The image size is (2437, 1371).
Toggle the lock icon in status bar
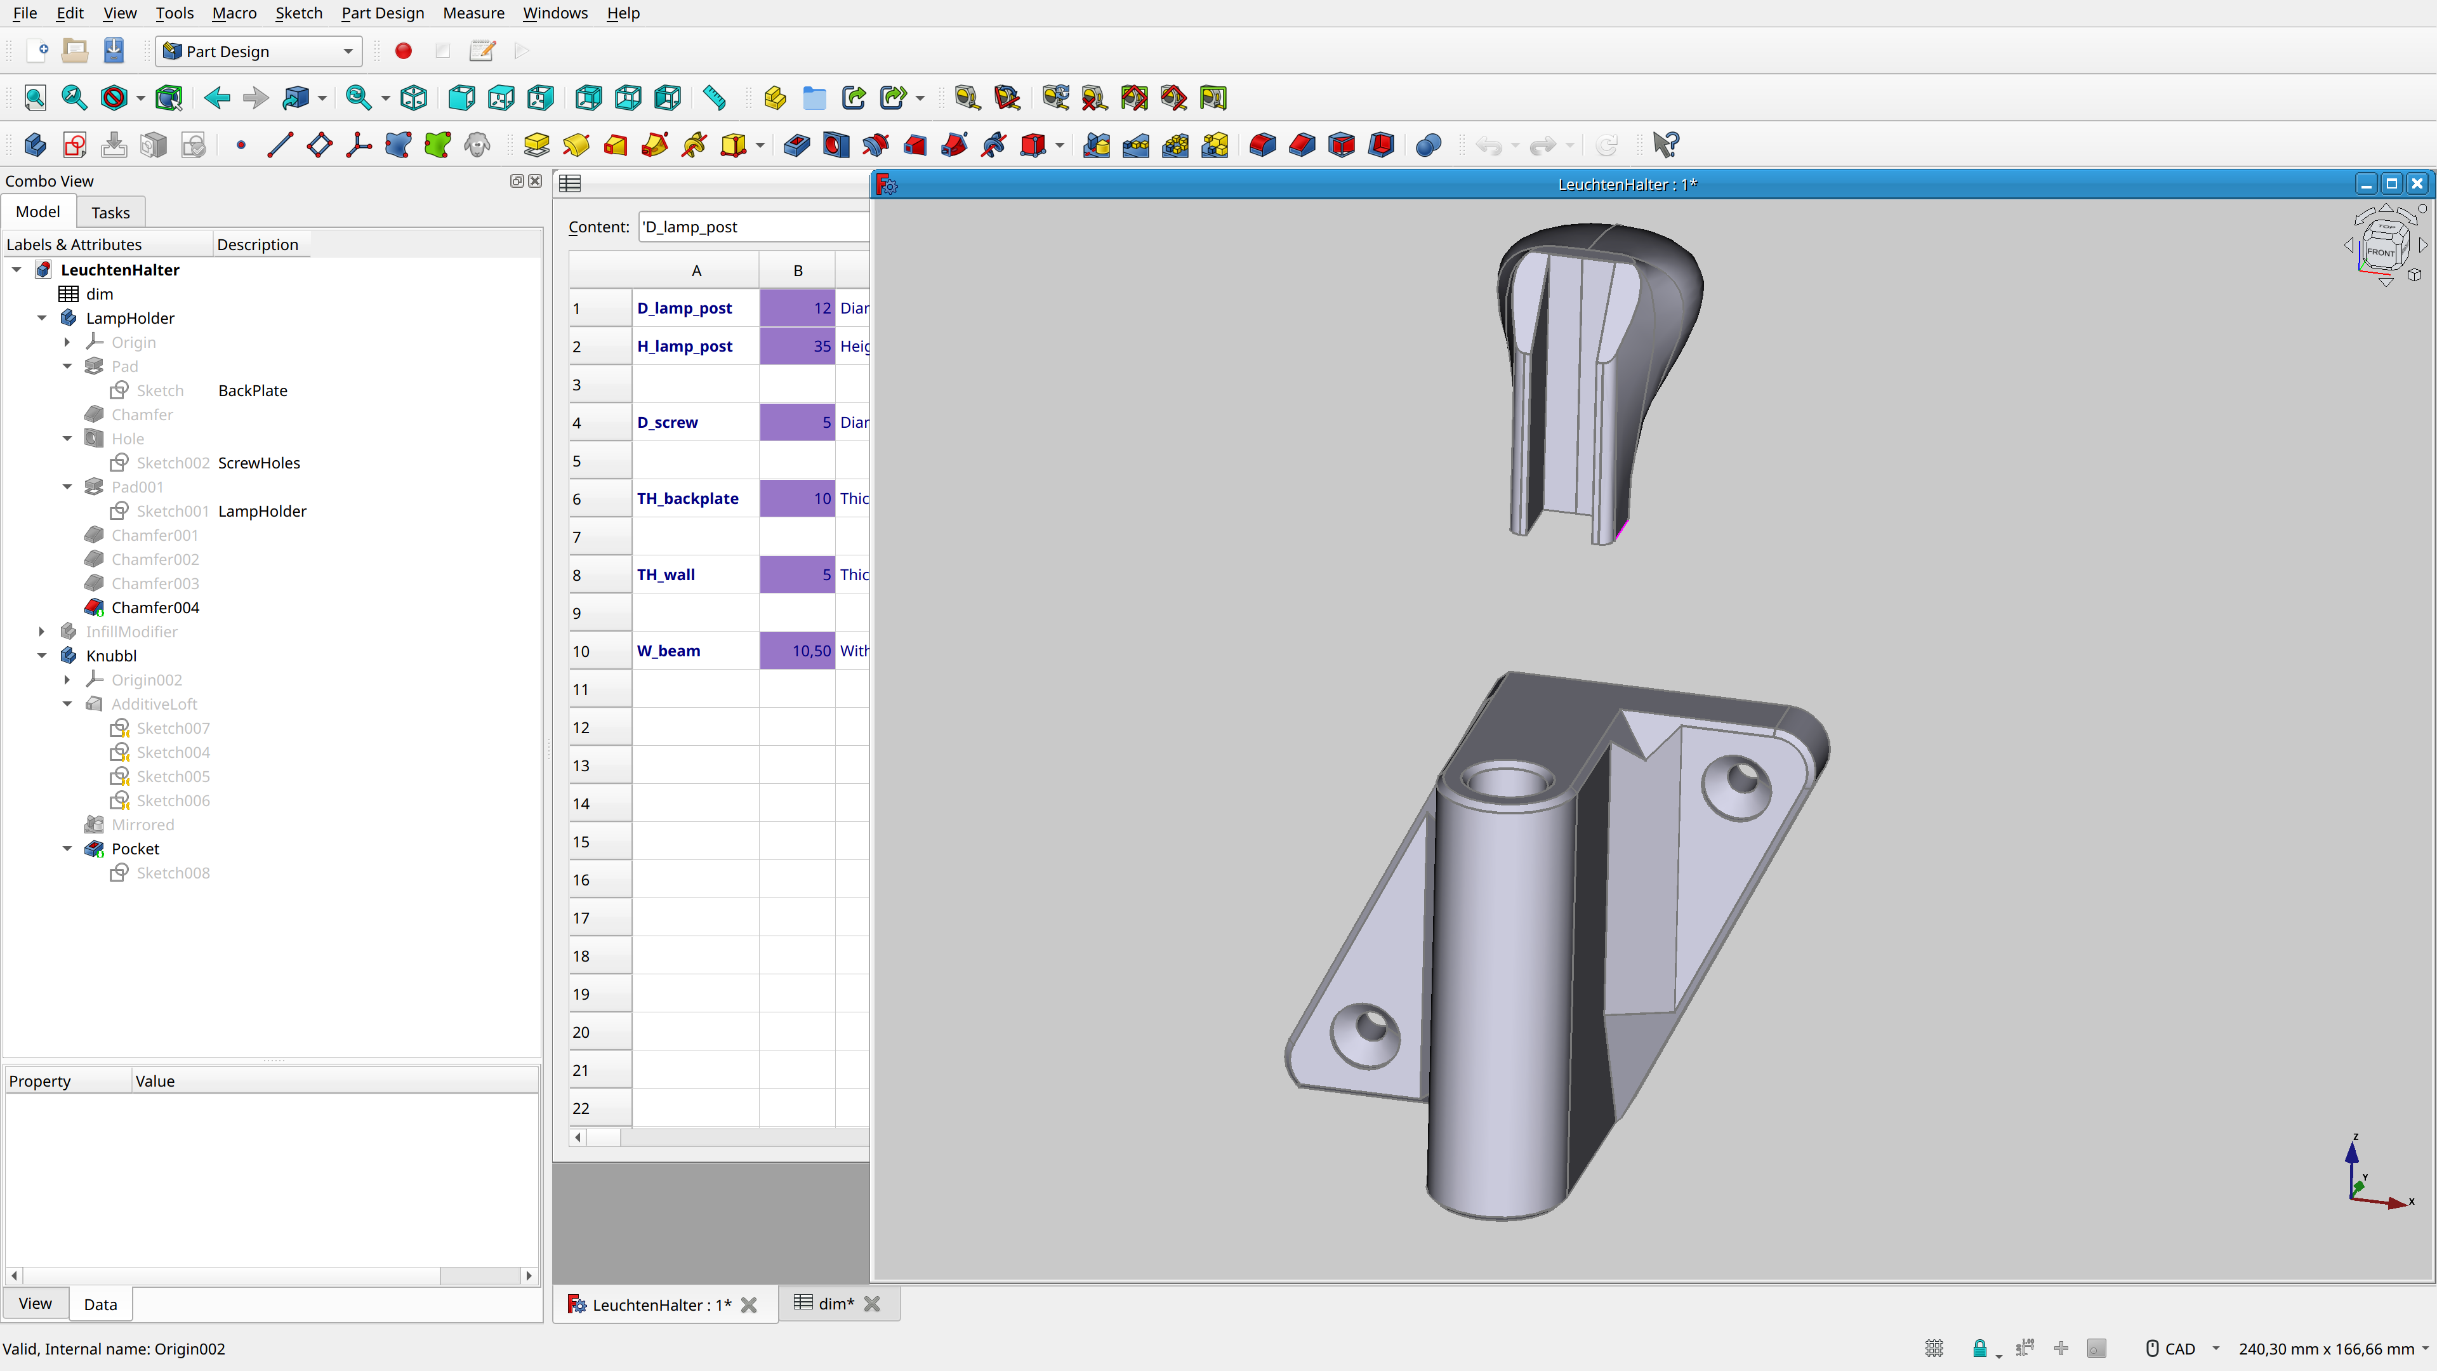(1979, 1348)
